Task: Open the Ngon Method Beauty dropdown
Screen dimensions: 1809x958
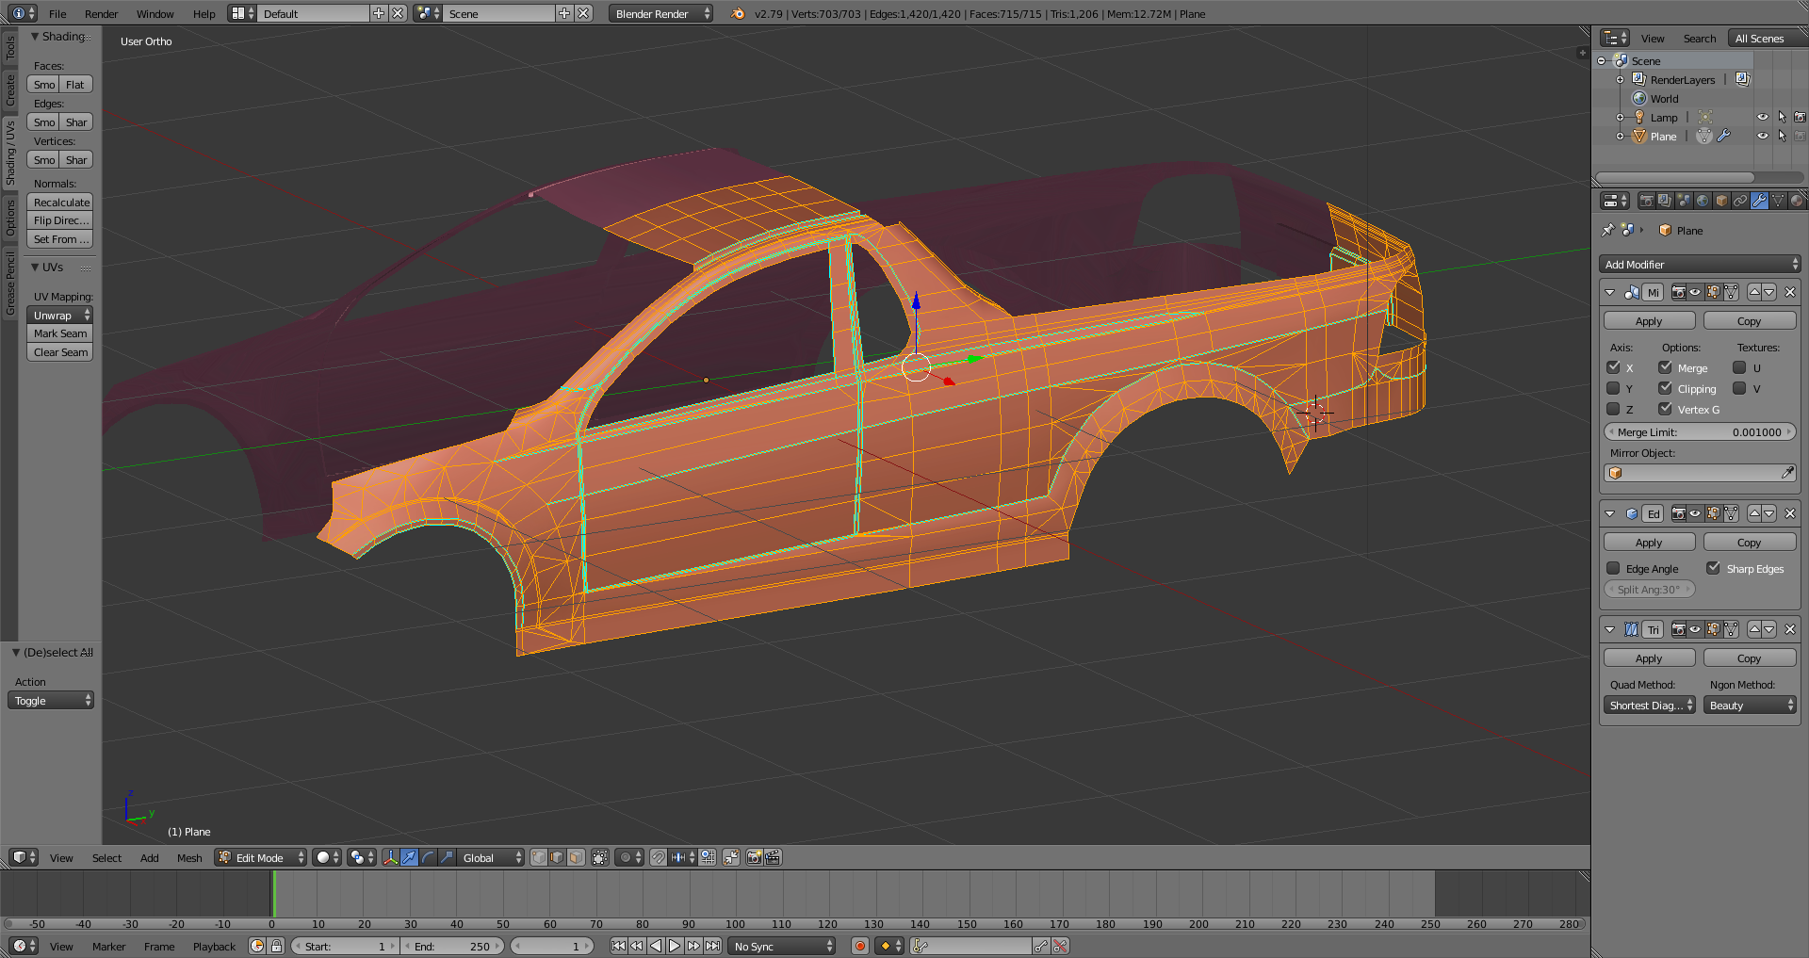Action: pos(1750,705)
